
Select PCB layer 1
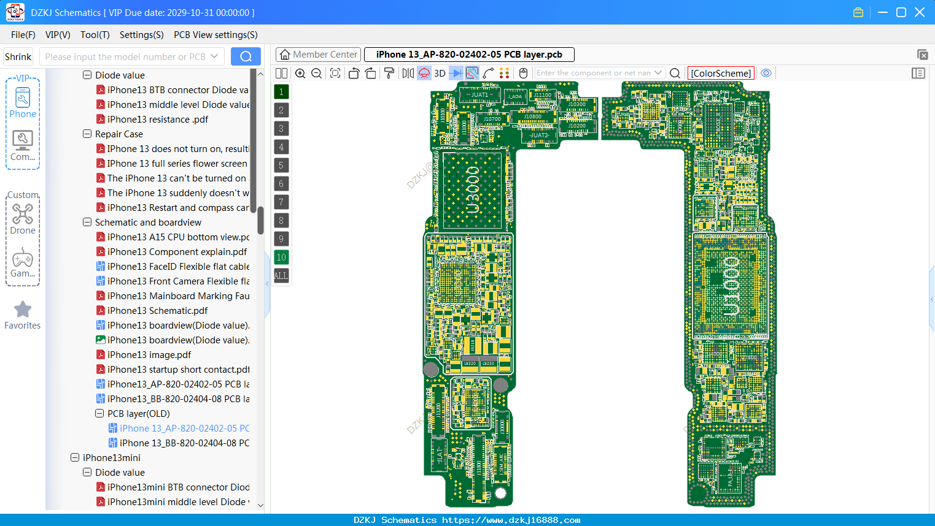point(281,91)
